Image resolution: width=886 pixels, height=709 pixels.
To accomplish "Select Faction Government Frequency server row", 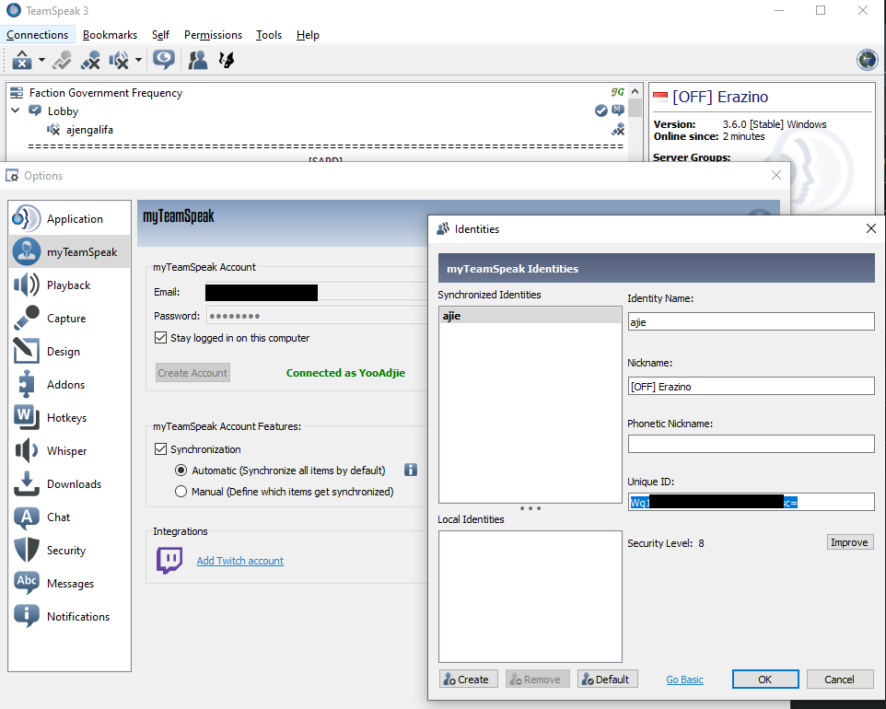I will point(106,93).
